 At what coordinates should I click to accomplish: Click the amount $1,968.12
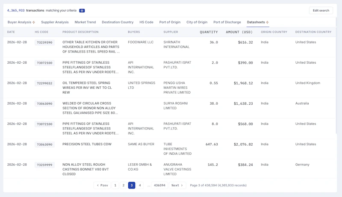click(243, 83)
